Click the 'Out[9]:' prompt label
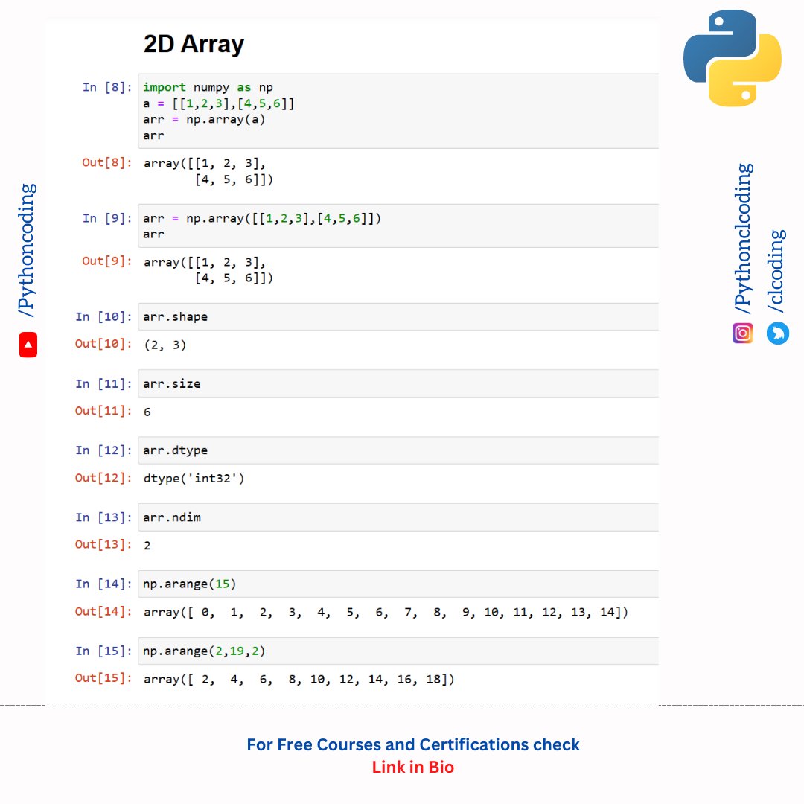 click(107, 261)
